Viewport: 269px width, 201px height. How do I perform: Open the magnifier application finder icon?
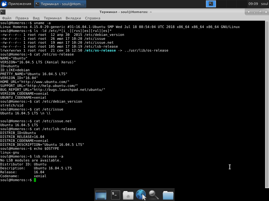point(153,195)
